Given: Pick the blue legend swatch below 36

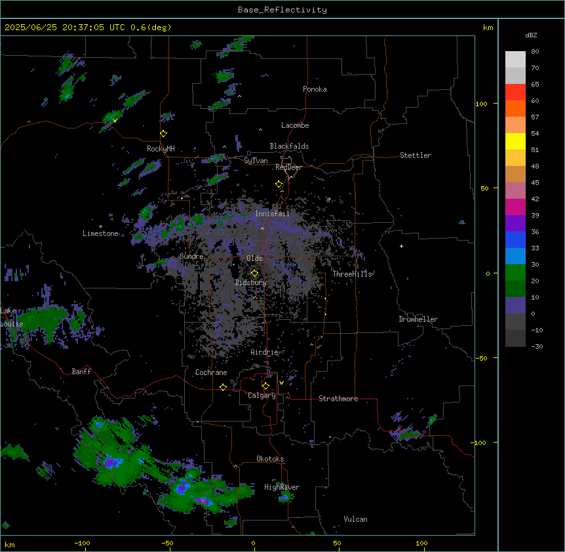Looking at the screenshot, I should 515,239.
